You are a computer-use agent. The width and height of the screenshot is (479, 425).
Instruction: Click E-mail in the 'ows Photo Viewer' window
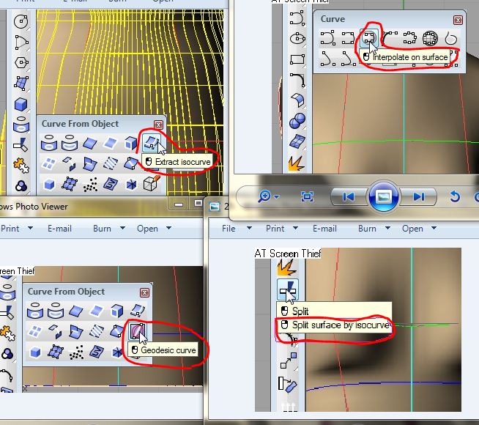(59, 229)
